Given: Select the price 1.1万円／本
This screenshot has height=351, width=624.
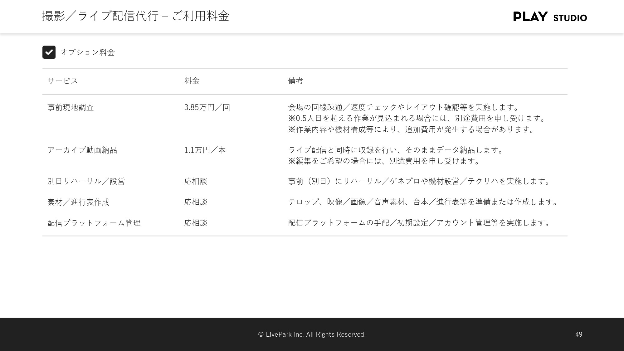Looking at the screenshot, I should point(204,150).
